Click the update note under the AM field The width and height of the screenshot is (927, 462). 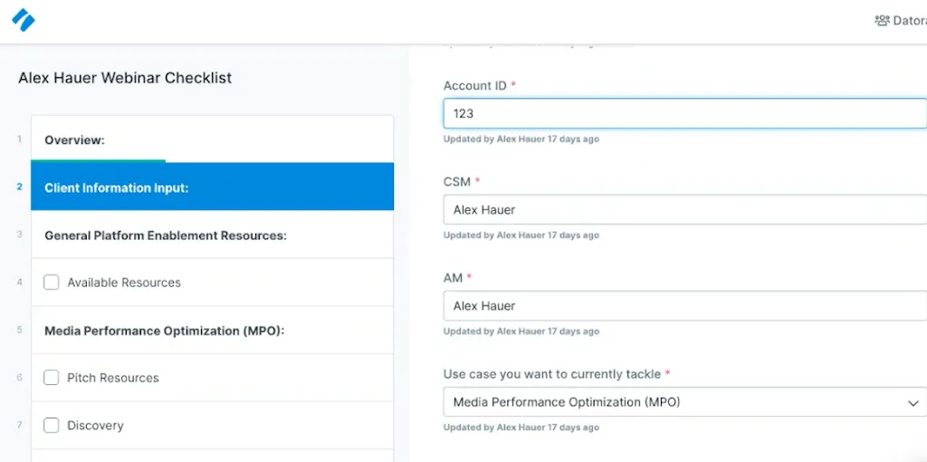click(521, 332)
